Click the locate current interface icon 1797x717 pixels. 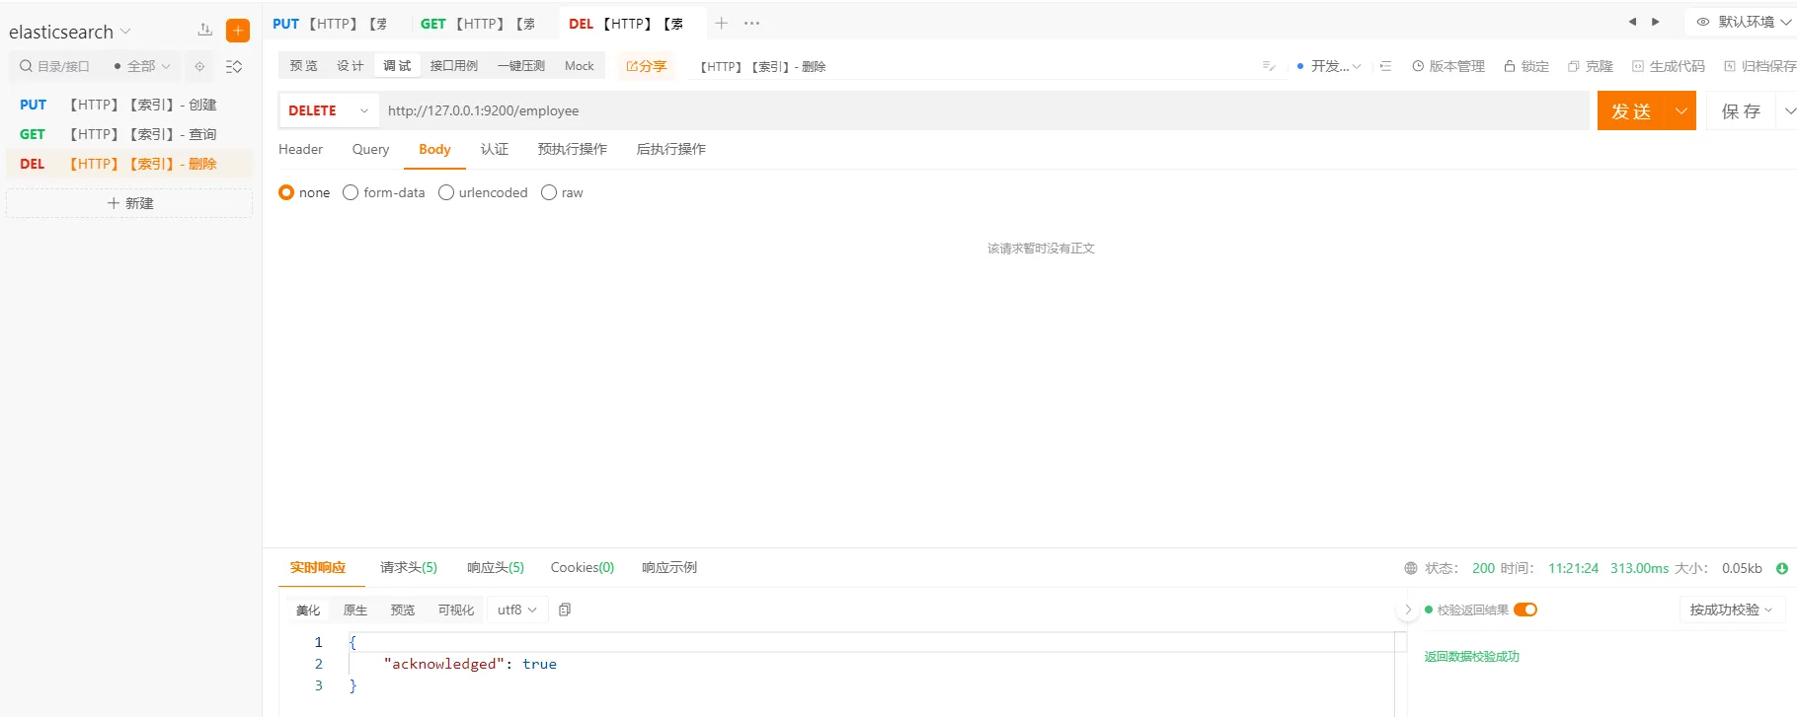tap(199, 66)
